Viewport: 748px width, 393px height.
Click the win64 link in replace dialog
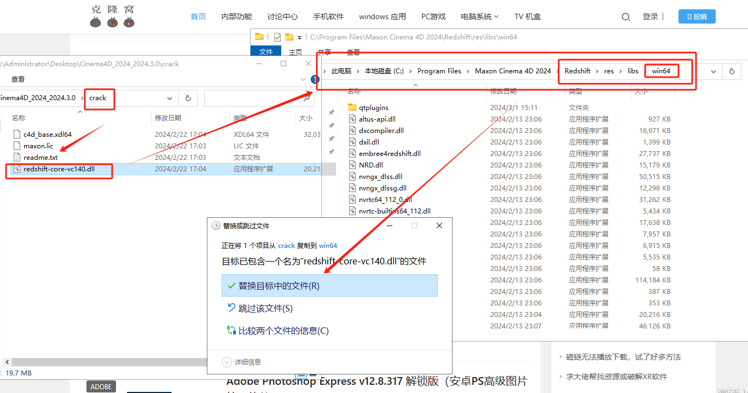tap(328, 246)
